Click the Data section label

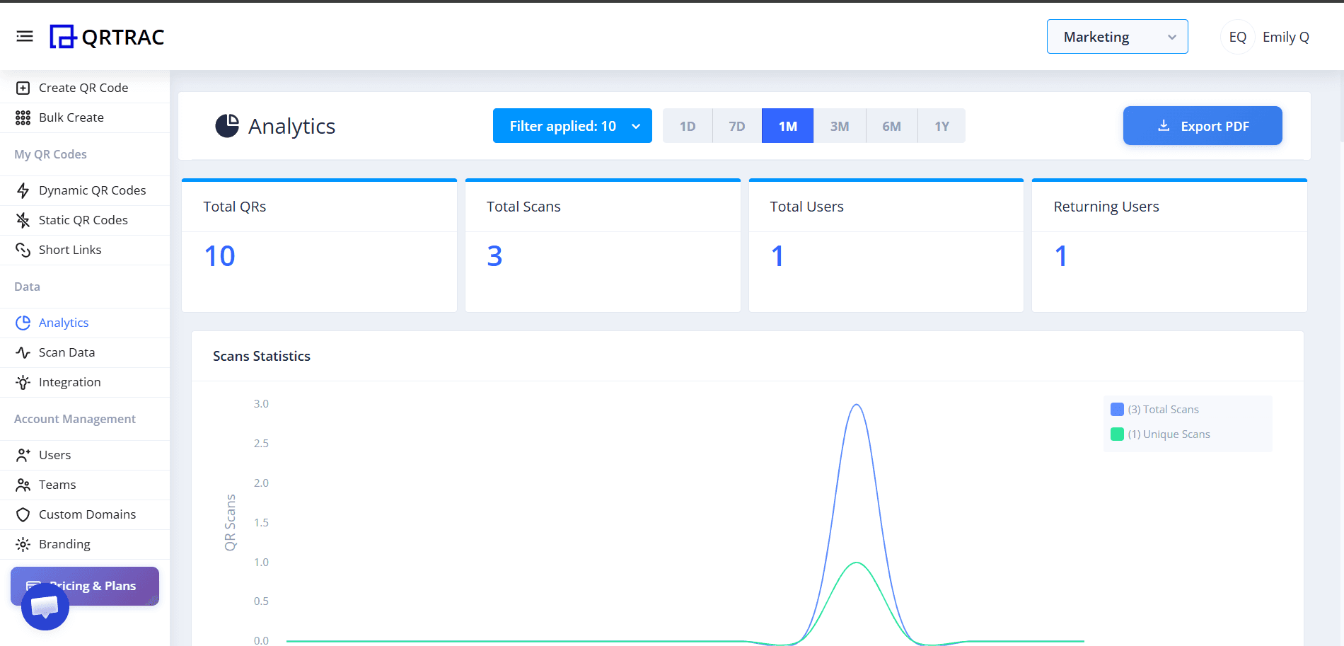[x=28, y=287]
